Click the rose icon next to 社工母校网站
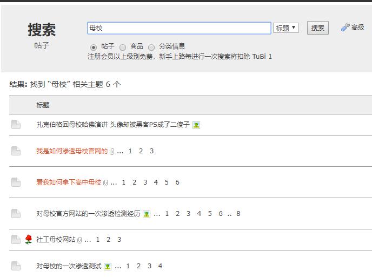Image resolution: width=372 pixels, height=278 pixels. pyautogui.click(x=29, y=239)
